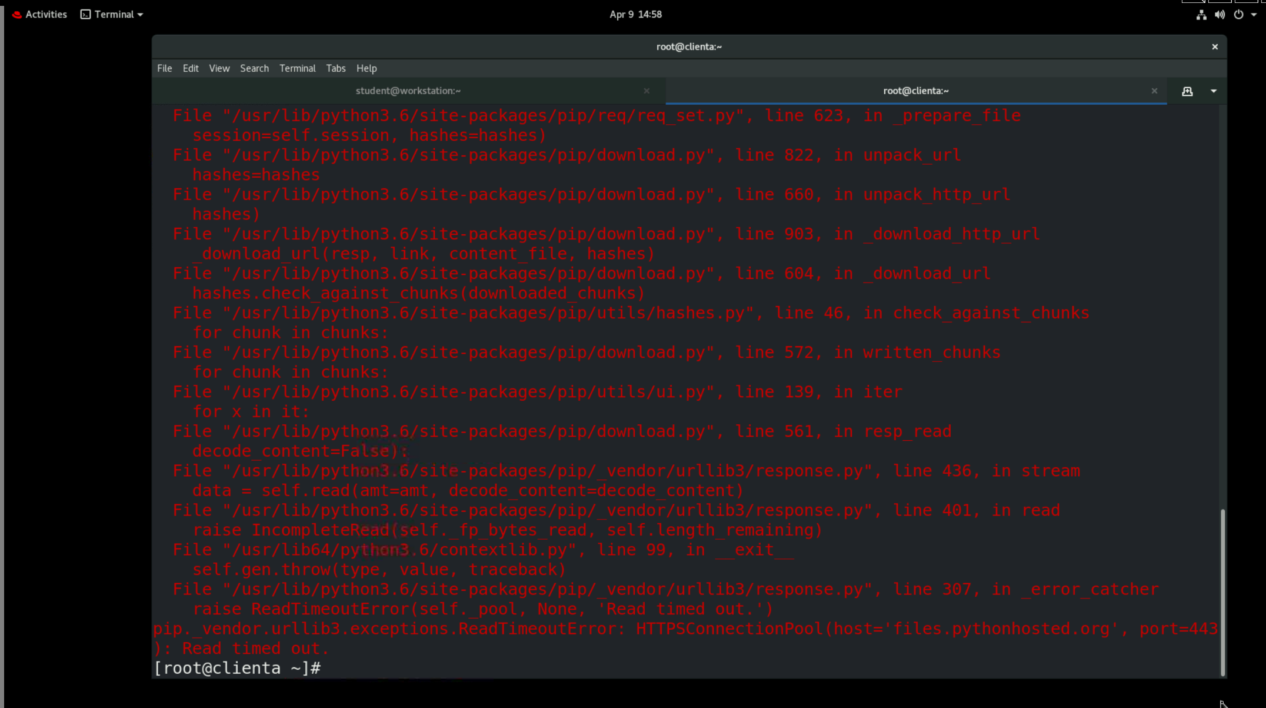
Task: Click the volume speaker icon
Action: [x=1220, y=15]
